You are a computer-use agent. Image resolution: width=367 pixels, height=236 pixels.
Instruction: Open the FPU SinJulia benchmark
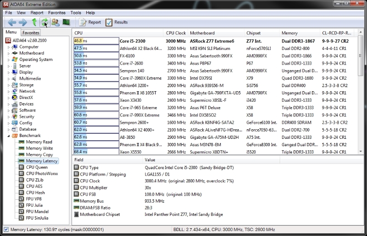tap(37, 218)
